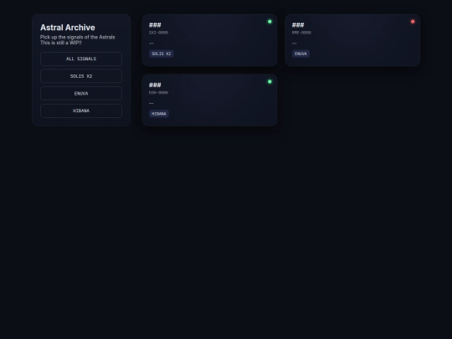
Task: Filter signals by HIBANA in sidebar
Action: (81, 110)
